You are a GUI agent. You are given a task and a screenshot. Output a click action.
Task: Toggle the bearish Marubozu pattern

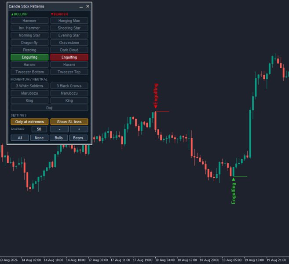(69, 93)
